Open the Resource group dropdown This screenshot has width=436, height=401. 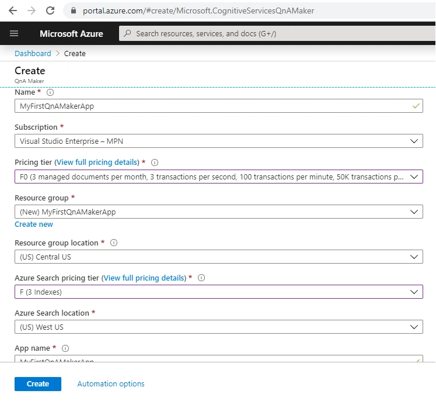pos(218,212)
